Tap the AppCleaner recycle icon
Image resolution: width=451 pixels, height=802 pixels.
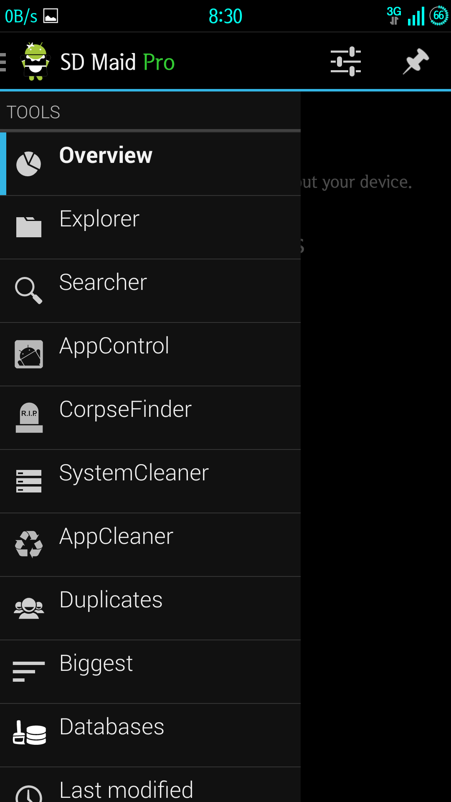[x=28, y=544]
